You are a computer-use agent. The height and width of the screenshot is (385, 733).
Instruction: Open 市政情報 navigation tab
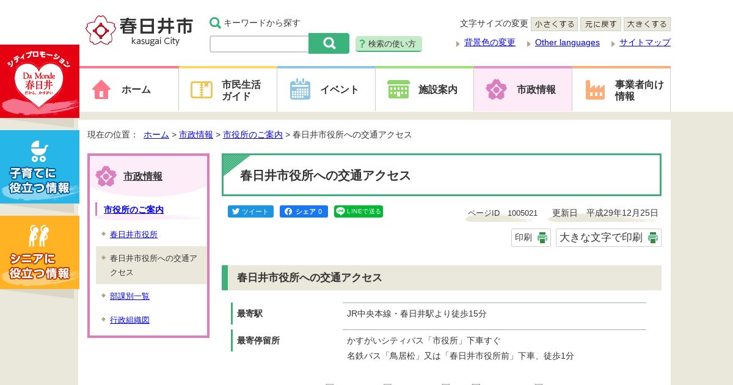coord(523,89)
